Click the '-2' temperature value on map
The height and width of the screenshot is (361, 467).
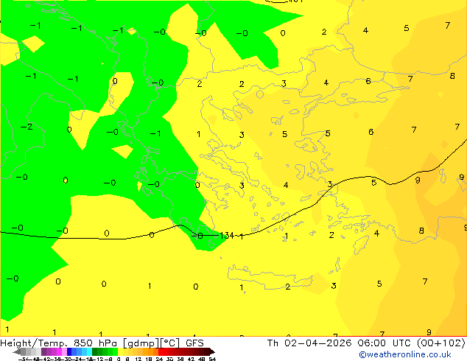coord(27,127)
